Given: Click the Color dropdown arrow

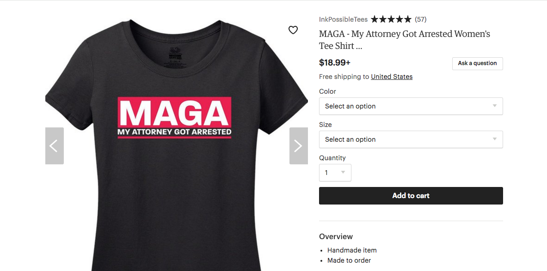Looking at the screenshot, I should (495, 106).
